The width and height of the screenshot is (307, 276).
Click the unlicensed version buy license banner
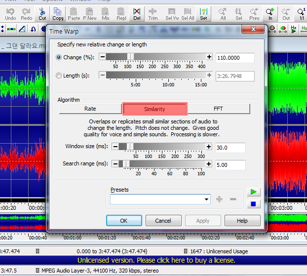click(x=156, y=260)
